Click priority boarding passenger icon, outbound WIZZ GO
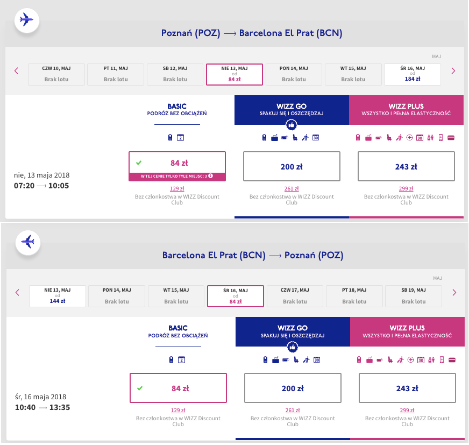This screenshot has height=445, width=469. click(x=305, y=138)
